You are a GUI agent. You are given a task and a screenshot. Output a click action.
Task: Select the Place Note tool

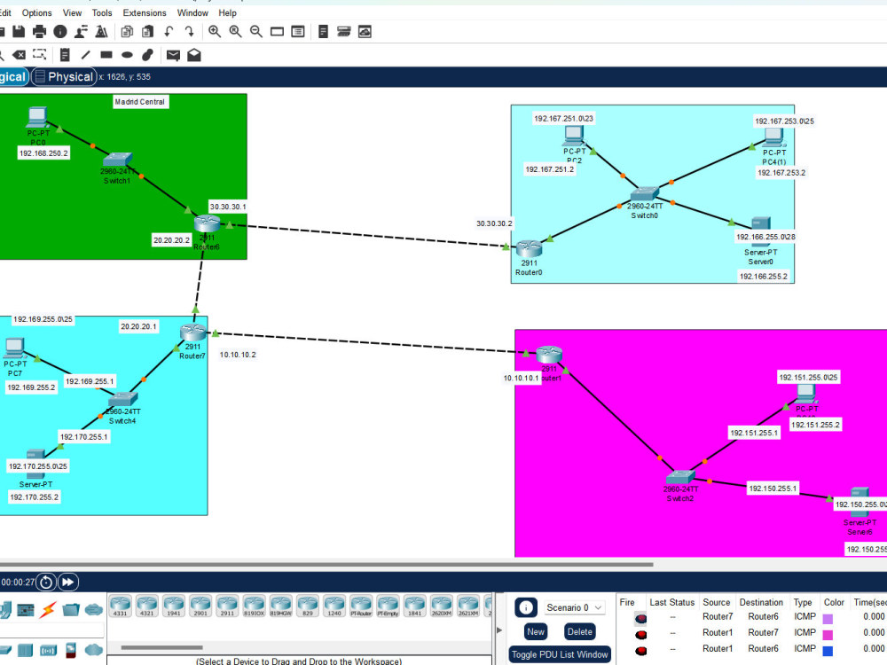(65, 54)
